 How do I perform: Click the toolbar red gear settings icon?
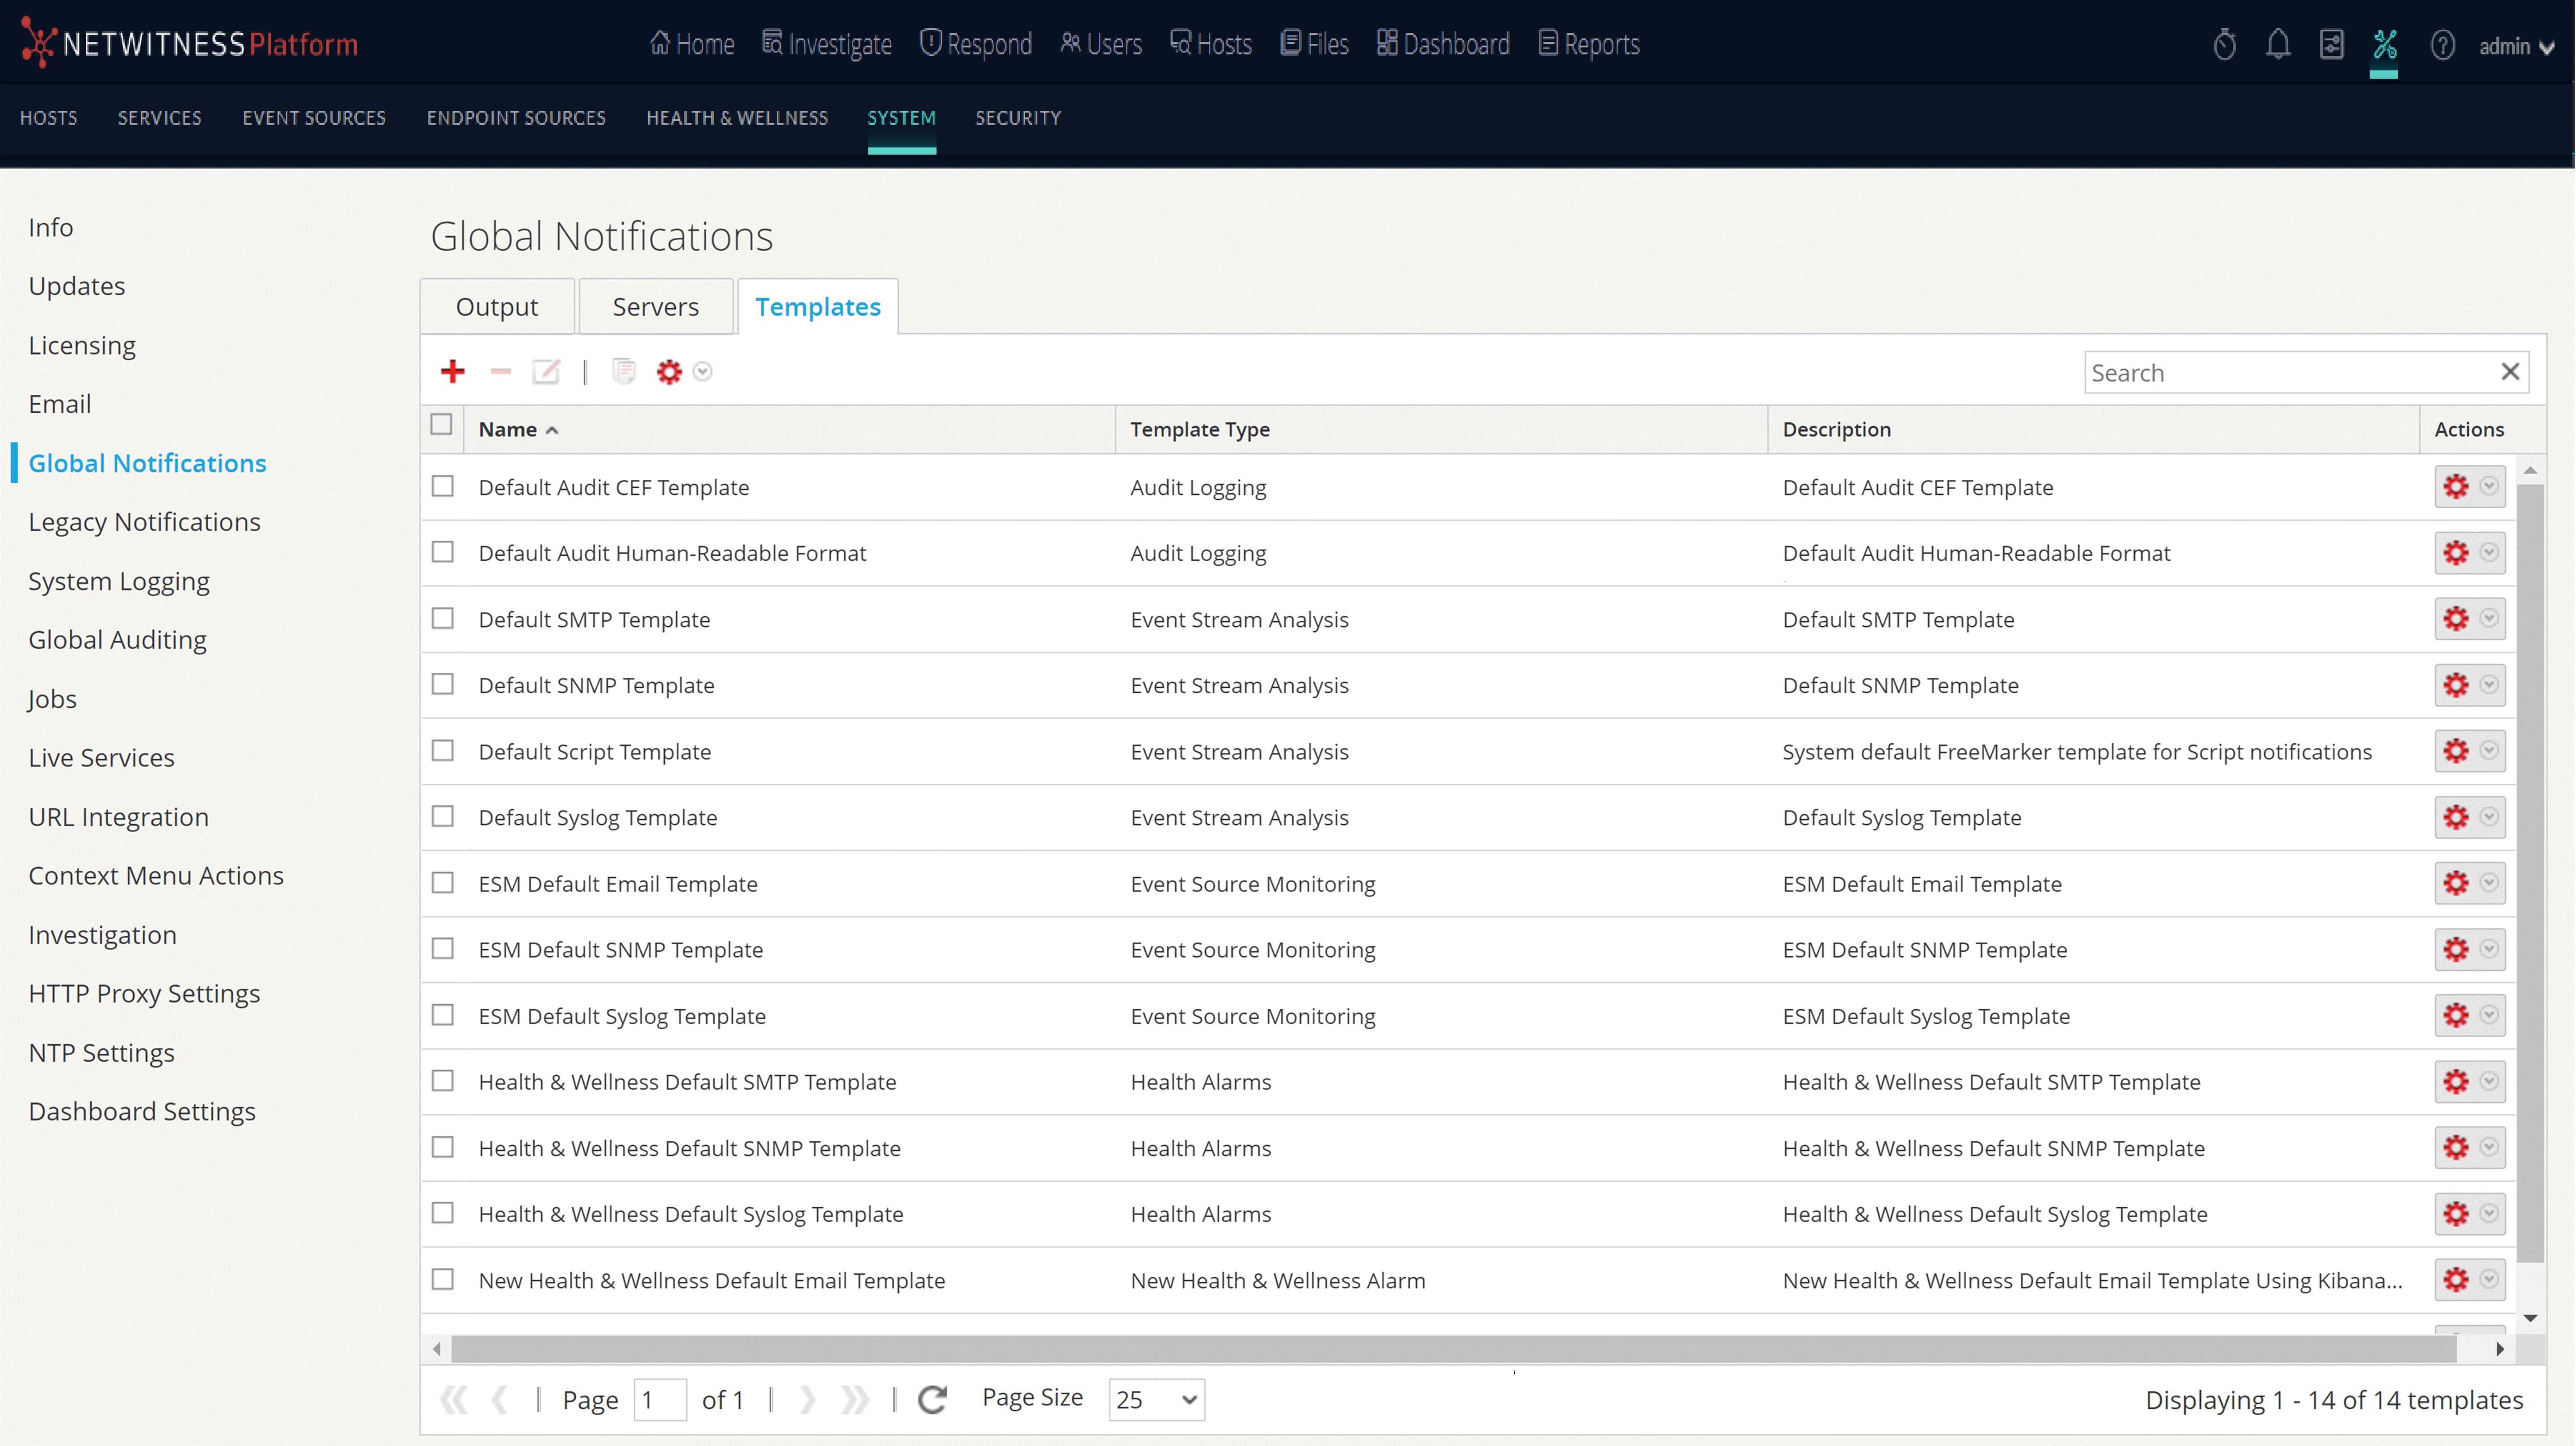coord(669,372)
